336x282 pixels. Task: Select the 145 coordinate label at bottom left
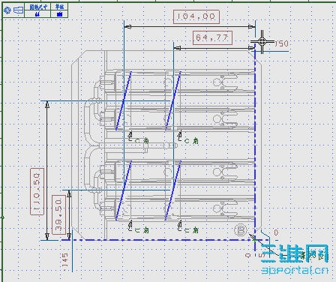click(x=64, y=262)
